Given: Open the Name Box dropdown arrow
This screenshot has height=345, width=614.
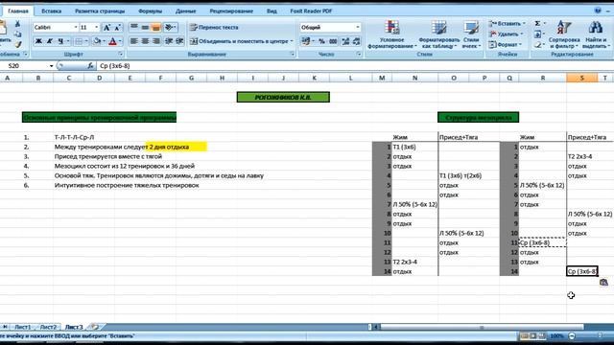Looking at the screenshot, I should coord(51,66).
